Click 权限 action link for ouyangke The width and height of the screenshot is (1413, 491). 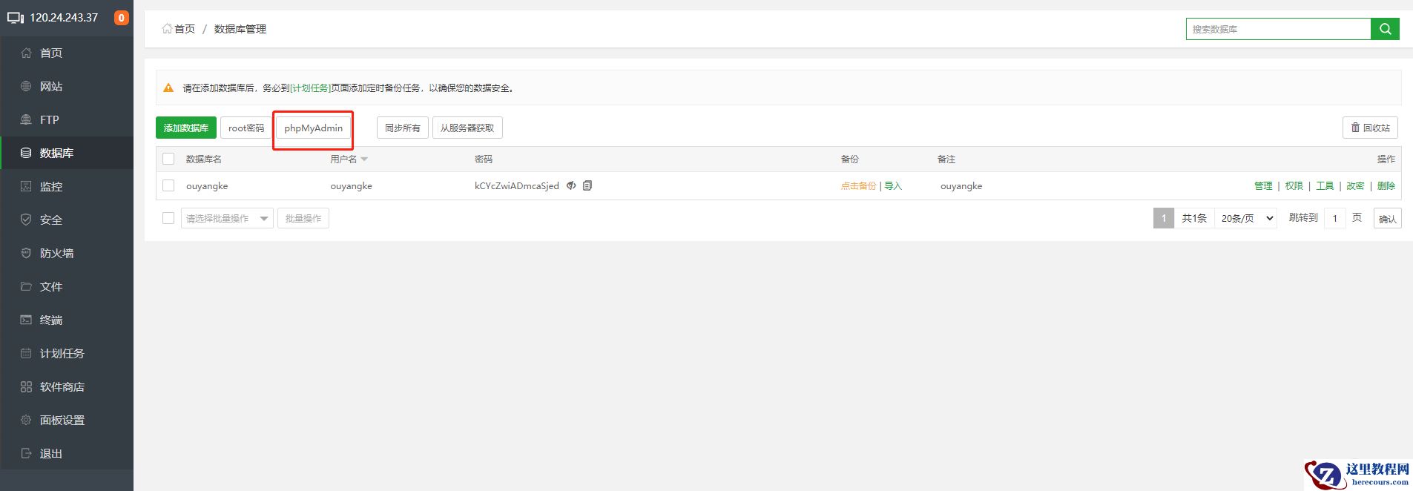tap(1294, 185)
